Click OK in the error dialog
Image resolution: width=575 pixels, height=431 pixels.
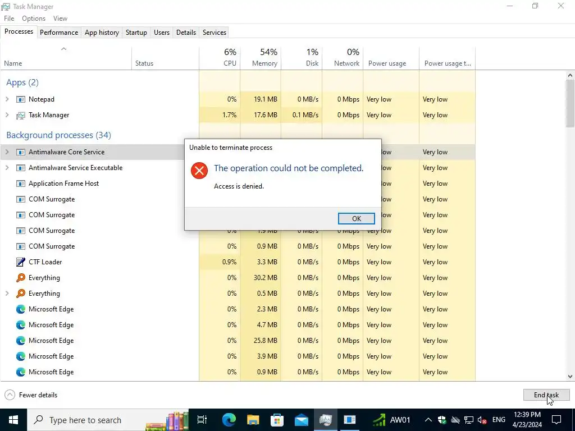[357, 219]
